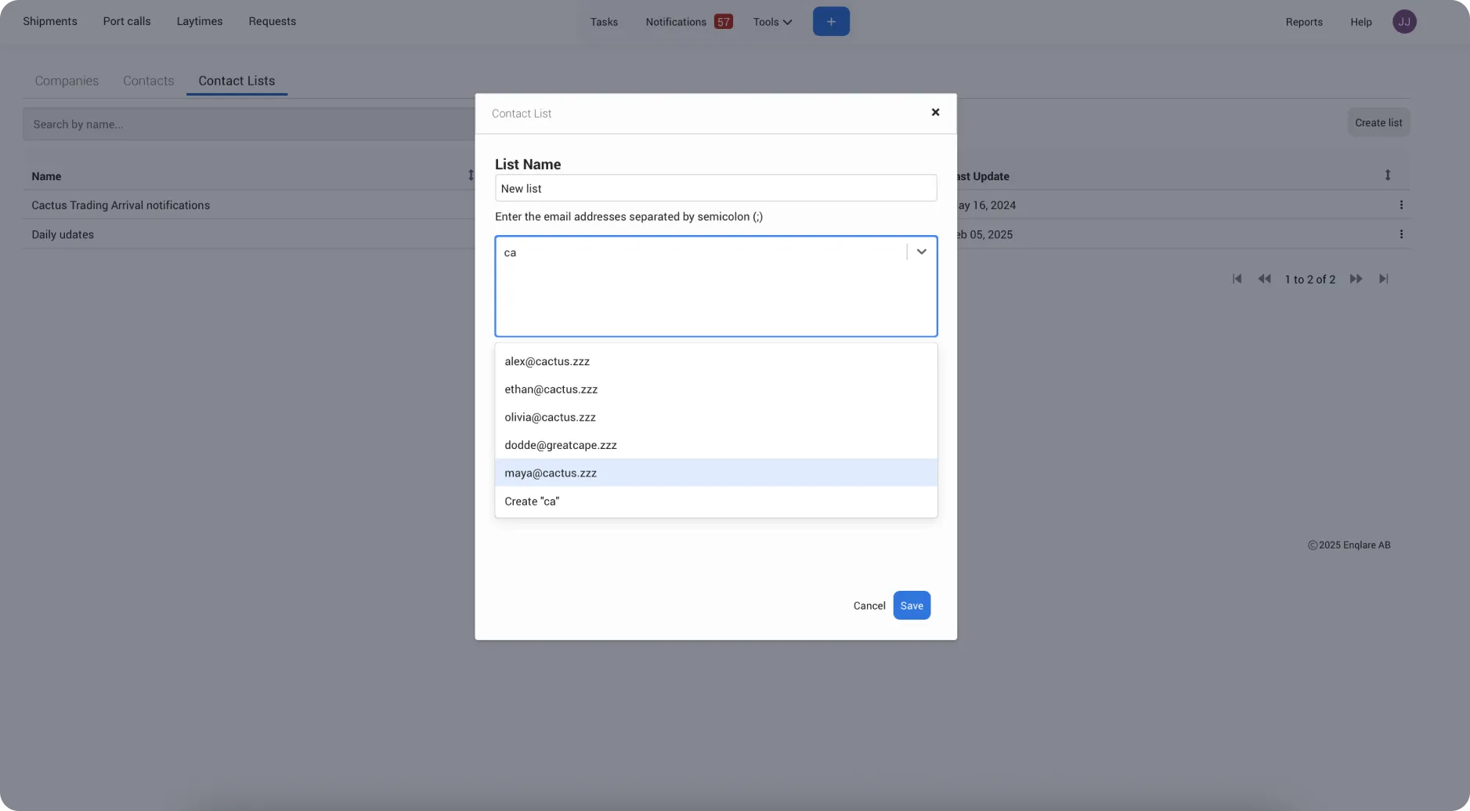Click the blue plus button in header

pos(831,21)
